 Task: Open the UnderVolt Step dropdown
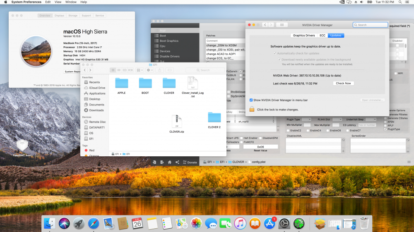pos(371,120)
